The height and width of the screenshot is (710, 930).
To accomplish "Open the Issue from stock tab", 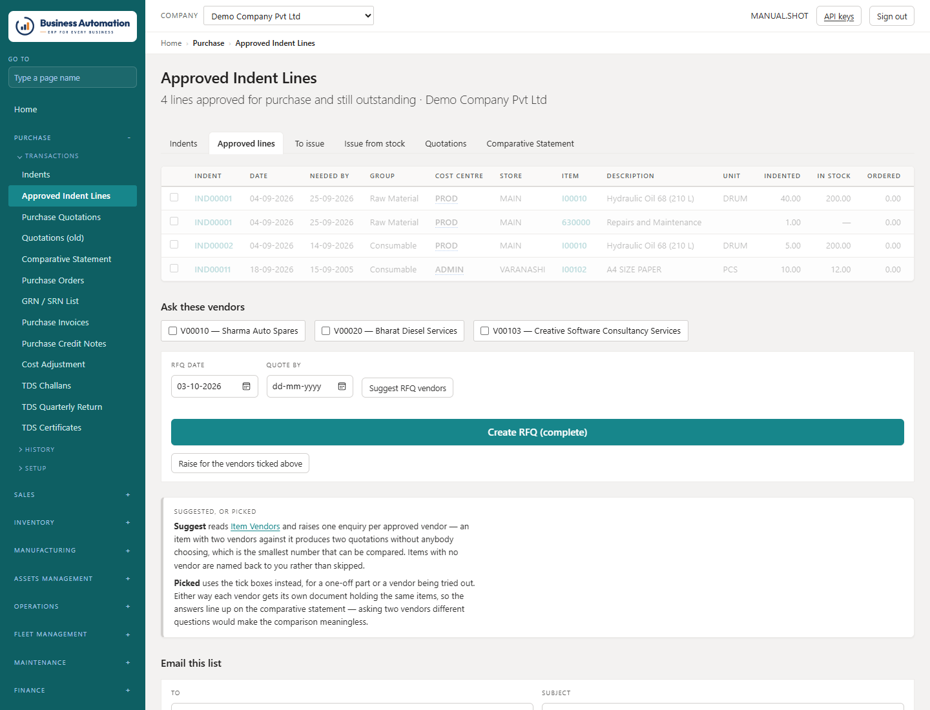I will tap(375, 144).
